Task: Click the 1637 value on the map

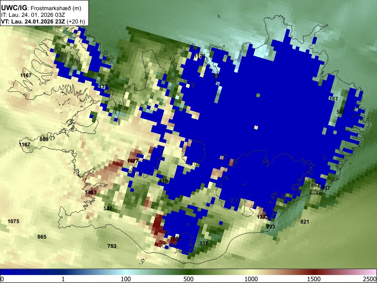Action: click(x=176, y=239)
